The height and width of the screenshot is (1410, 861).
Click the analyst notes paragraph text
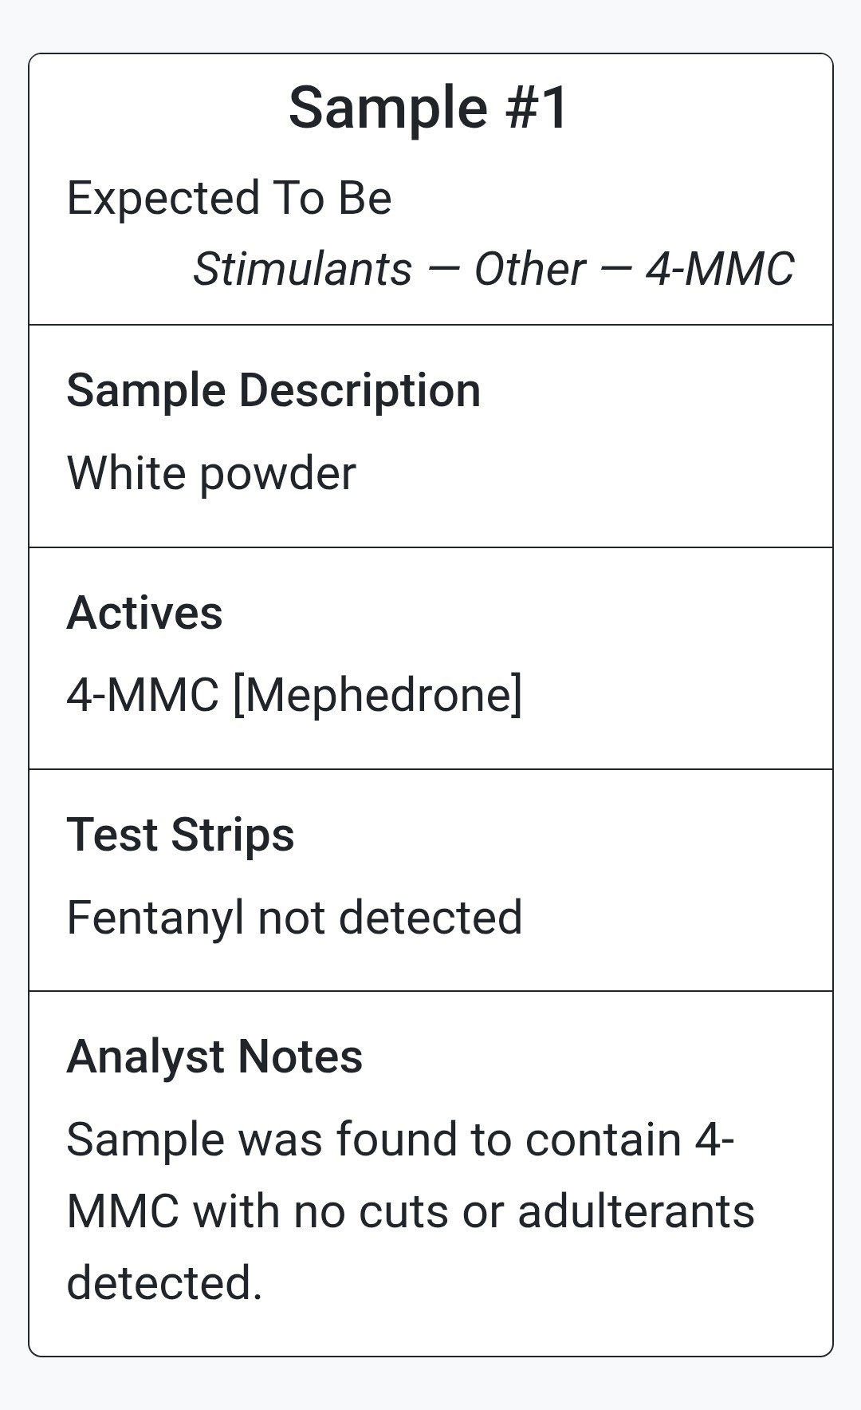click(411, 1211)
